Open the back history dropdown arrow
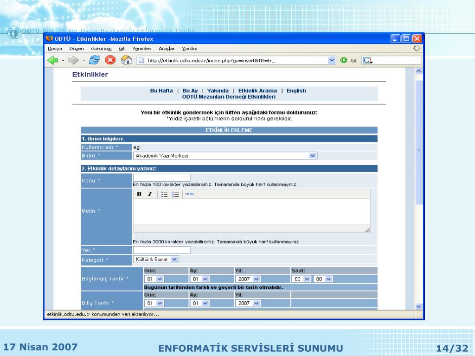Screen dimensions: 475x356 tap(63, 61)
